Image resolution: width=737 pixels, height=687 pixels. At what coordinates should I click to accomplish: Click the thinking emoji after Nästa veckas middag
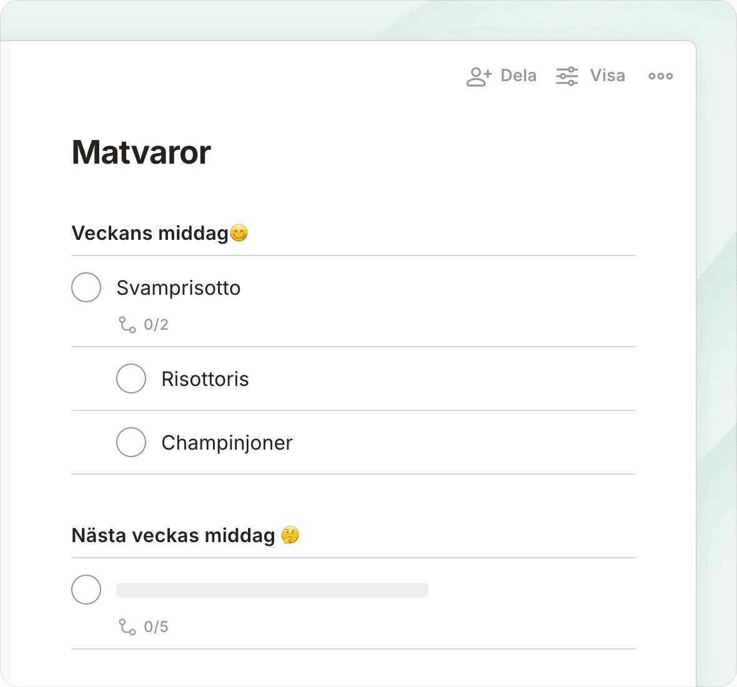point(290,535)
